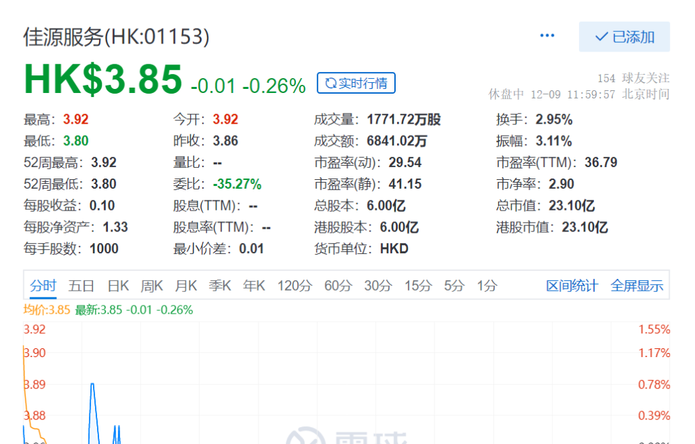
Task: Open the 区间统计 link
Action: tap(571, 286)
